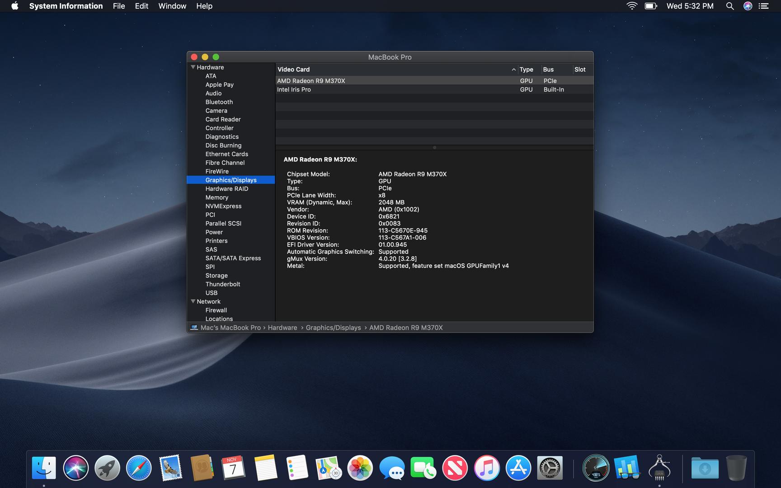Viewport: 781px width, 488px height.
Task: Collapse the Network section triangle
Action: point(193,301)
